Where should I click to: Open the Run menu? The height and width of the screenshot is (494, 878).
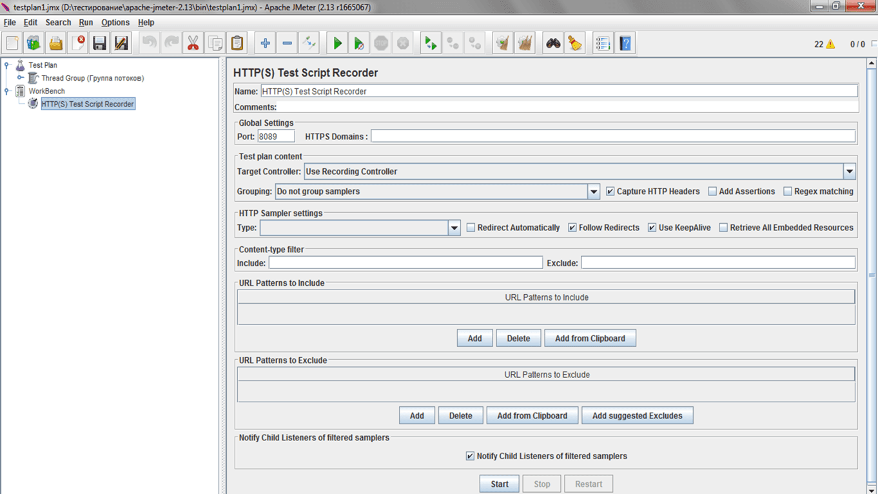coord(86,23)
